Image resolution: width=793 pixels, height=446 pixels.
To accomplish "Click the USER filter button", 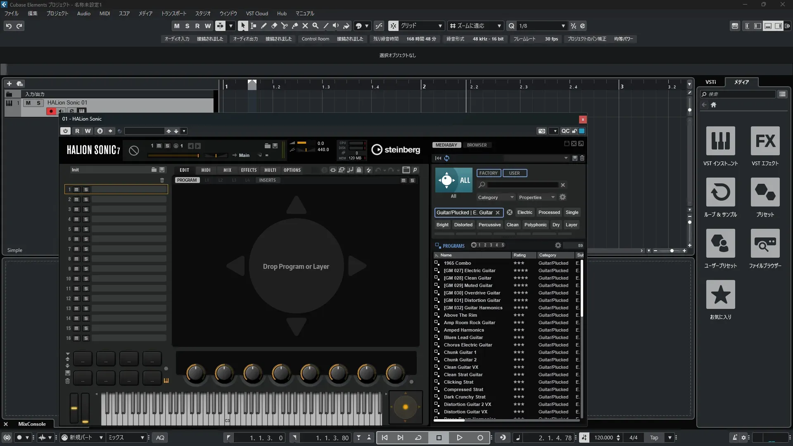I will pos(514,173).
